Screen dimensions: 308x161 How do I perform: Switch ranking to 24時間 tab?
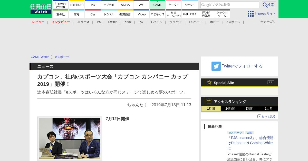(x=230, y=109)
